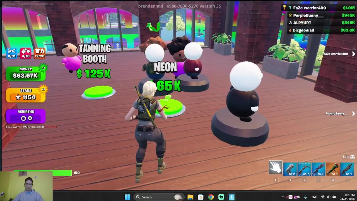Click the Money $63.67K panel
Image resolution: width=357 pixels, height=201 pixels.
click(26, 73)
